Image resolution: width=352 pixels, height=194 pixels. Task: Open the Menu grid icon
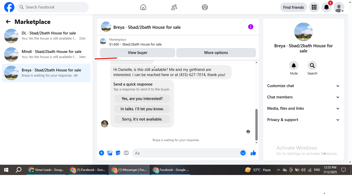click(x=314, y=7)
